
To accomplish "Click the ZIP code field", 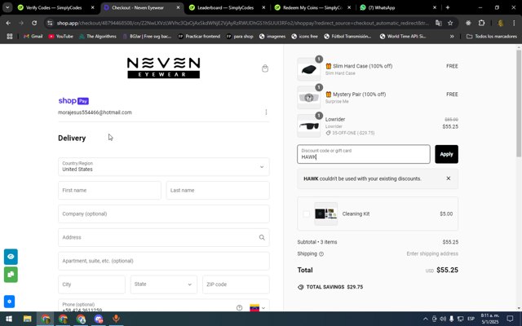I will [236, 284].
